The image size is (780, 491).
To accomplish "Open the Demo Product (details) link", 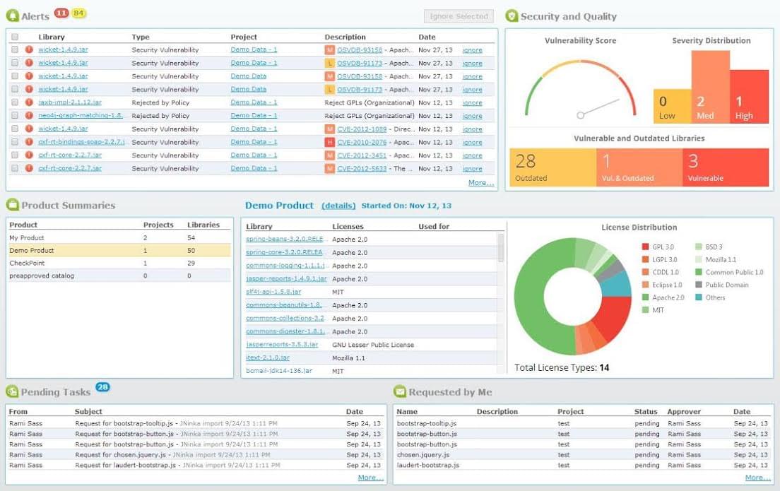I will [338, 206].
